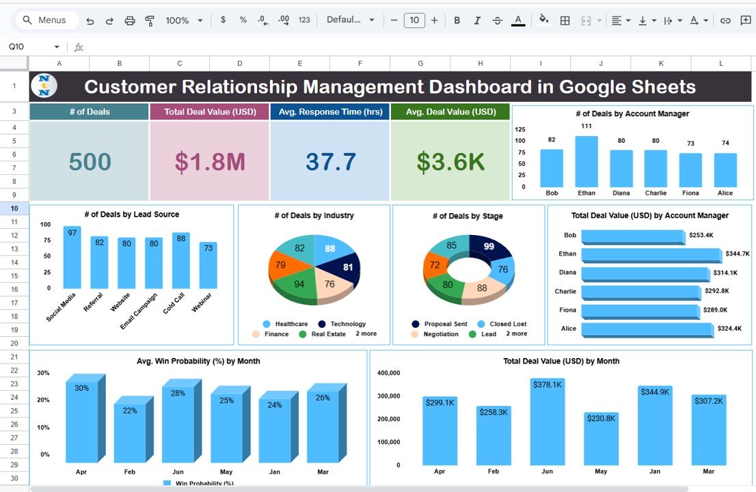Screen dimensions: 756x492
Task: Increase font size with plus button
Action: tap(434, 20)
